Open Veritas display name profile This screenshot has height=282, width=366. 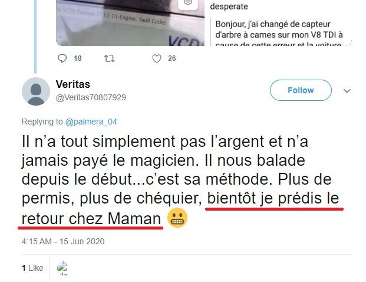pos(73,84)
